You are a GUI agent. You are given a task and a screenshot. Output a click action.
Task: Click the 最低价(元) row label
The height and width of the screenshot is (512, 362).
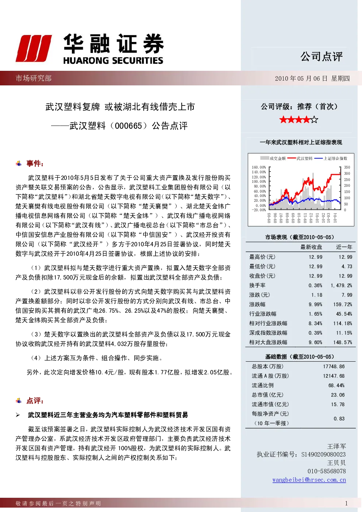coord(262,266)
